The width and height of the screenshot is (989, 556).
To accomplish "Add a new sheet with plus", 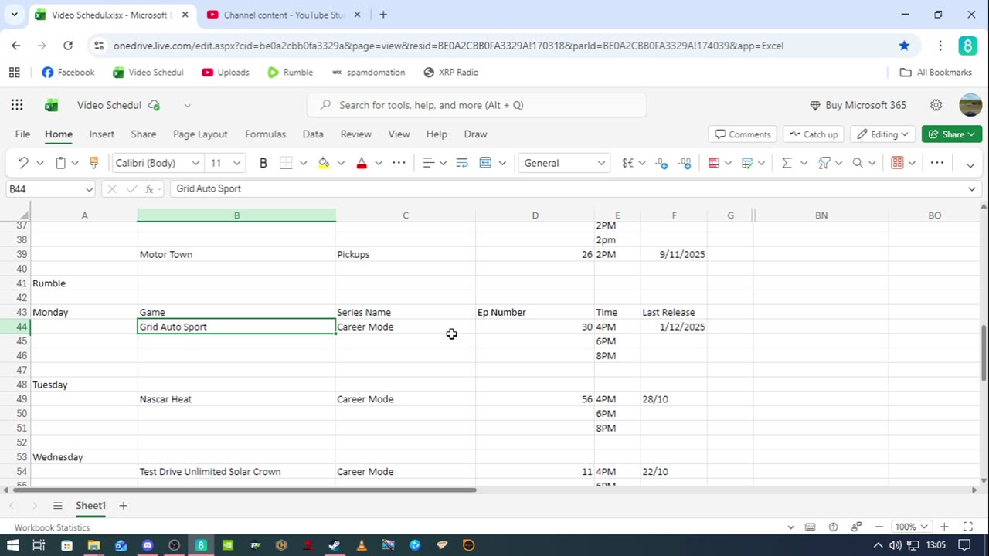I will pos(123,506).
